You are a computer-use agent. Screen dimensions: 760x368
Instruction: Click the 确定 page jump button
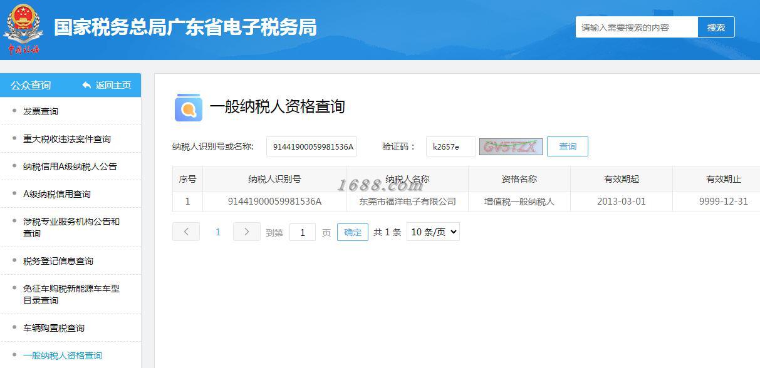pos(353,232)
